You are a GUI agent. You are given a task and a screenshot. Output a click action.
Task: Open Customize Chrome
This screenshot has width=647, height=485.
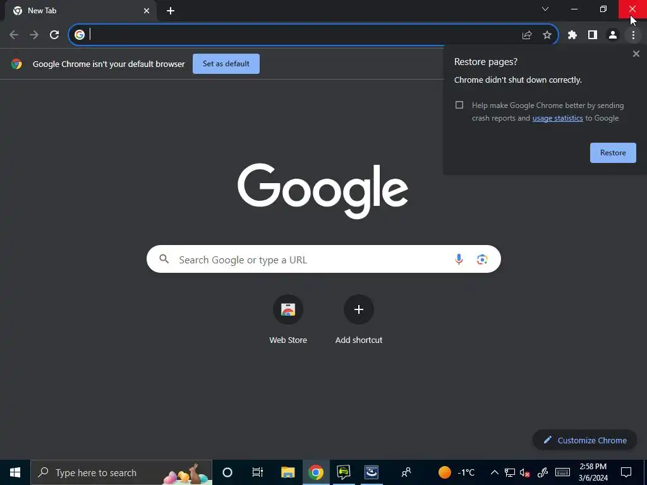pos(584,440)
